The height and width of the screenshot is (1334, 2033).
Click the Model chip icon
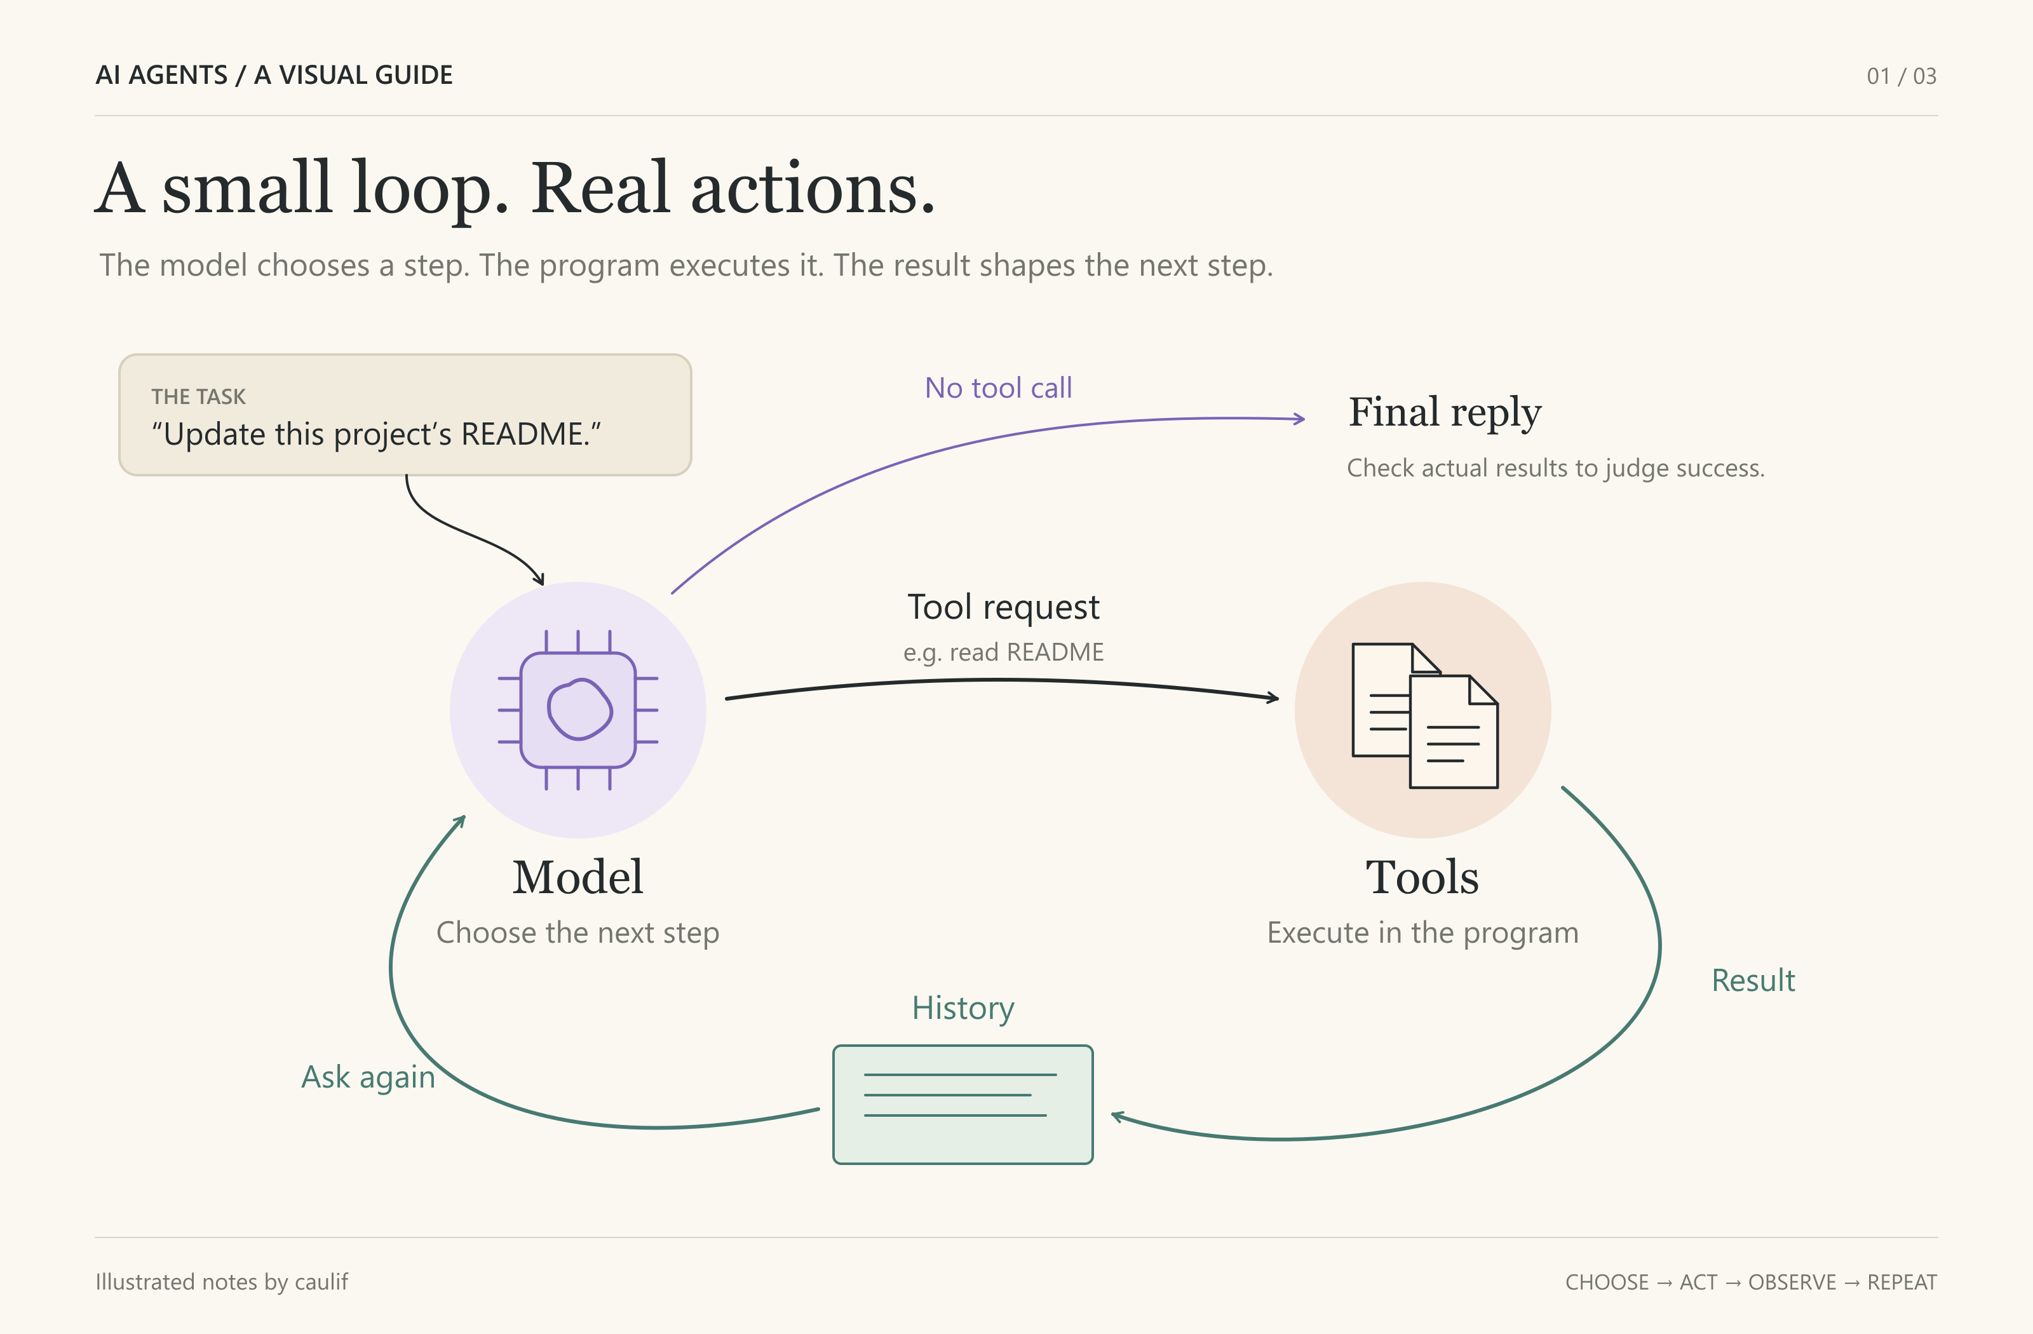point(578,710)
